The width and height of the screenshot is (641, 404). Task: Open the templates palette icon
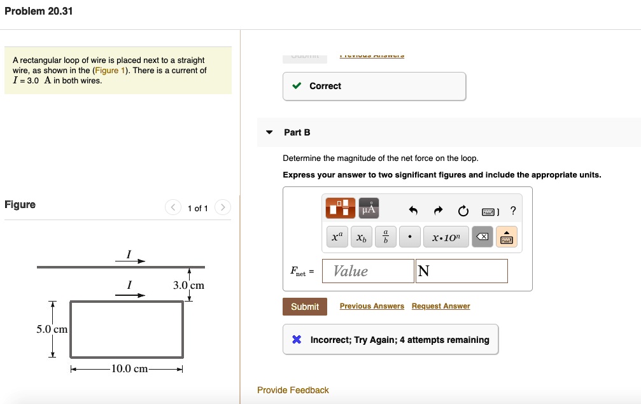pyautogui.click(x=340, y=208)
